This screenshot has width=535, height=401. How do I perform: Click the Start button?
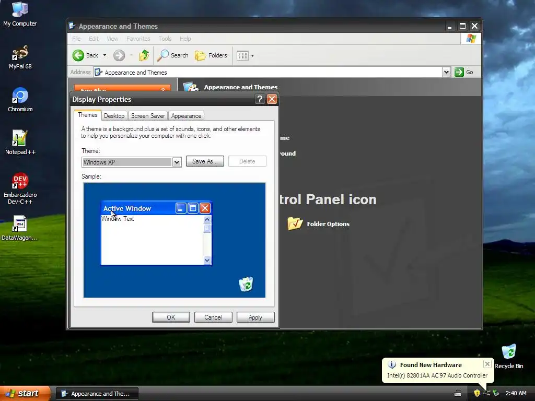pyautogui.click(x=25, y=393)
